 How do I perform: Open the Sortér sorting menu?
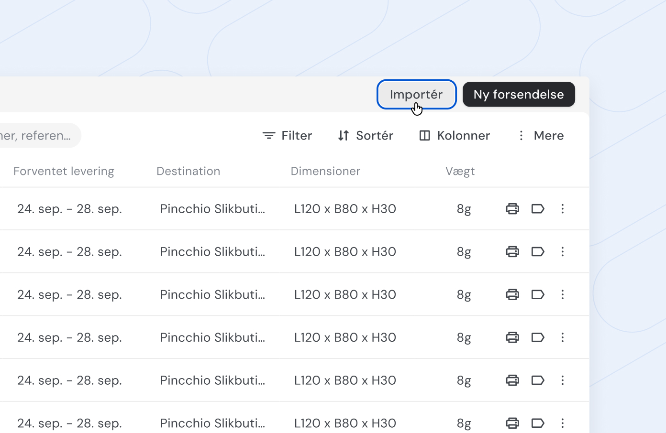tap(366, 136)
